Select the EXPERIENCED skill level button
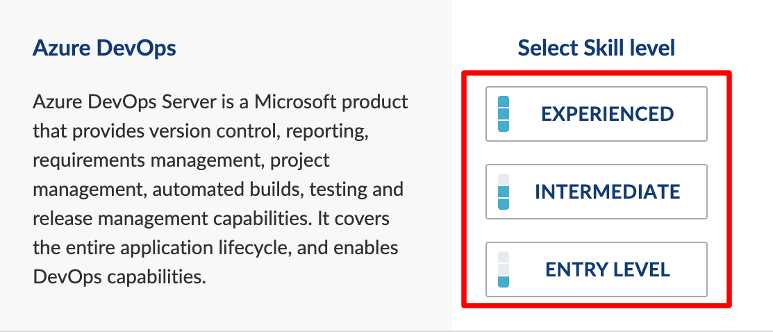 pos(596,114)
